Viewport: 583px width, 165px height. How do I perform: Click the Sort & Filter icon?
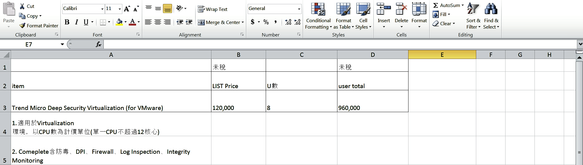473,9
